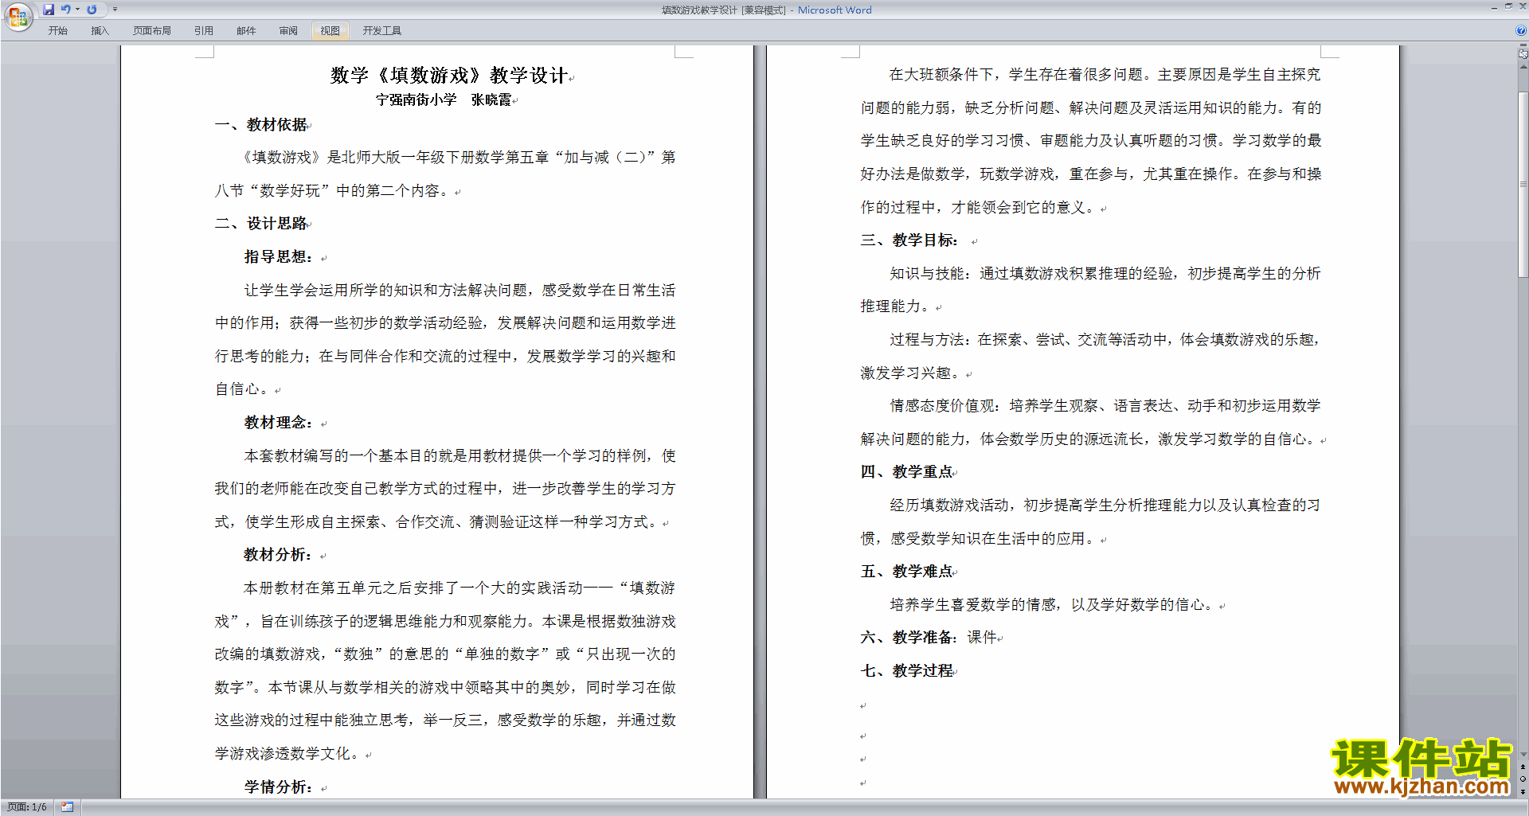Open Microsoft Word Help question icon
The image size is (1529, 816).
(x=1521, y=30)
